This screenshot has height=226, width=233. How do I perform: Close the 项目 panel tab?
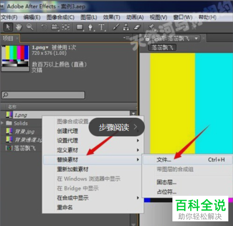coord(17,38)
